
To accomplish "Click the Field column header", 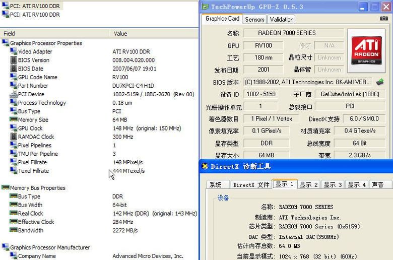I will tap(54, 33).
